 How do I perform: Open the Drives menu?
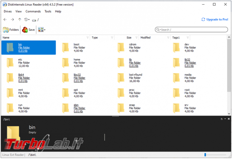(8, 11)
